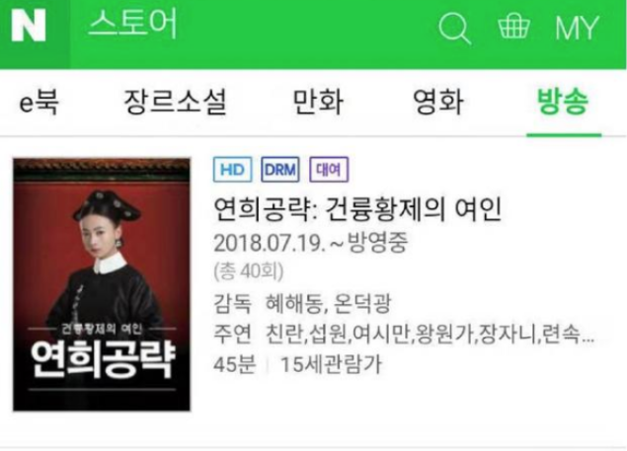This screenshot has width=627, height=451.
Task: Open the shopping basket icon
Action: pyautogui.click(x=513, y=26)
